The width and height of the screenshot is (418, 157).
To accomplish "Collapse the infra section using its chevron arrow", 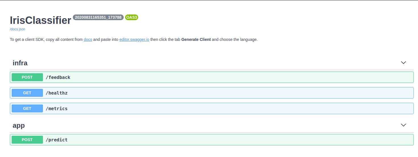I will [403, 63].
